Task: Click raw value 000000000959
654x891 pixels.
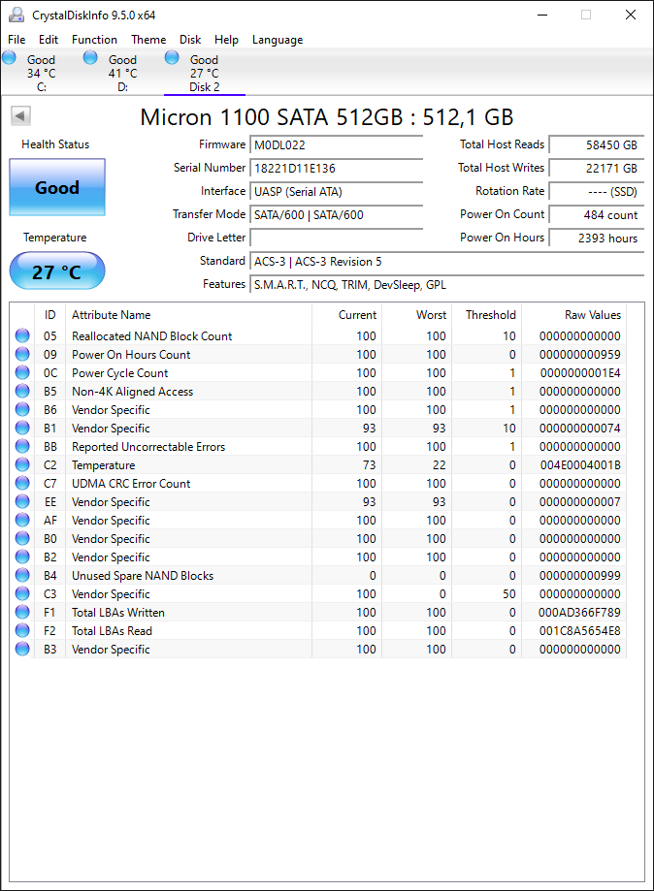Action: 579,355
